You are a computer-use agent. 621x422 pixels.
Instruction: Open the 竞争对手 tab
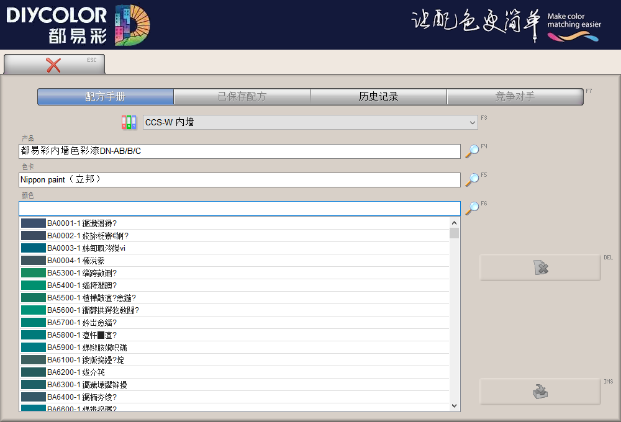[x=515, y=97]
